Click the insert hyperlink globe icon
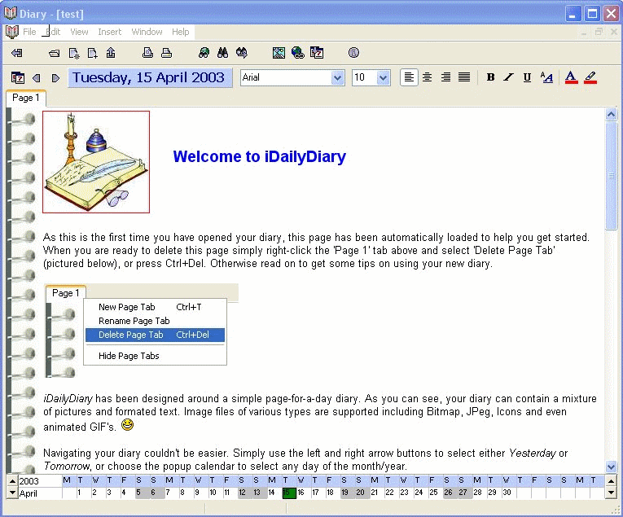Viewport: 623px width, 517px height. coord(297,53)
